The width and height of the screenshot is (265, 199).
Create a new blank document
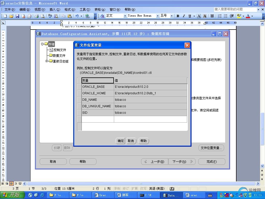5,16
